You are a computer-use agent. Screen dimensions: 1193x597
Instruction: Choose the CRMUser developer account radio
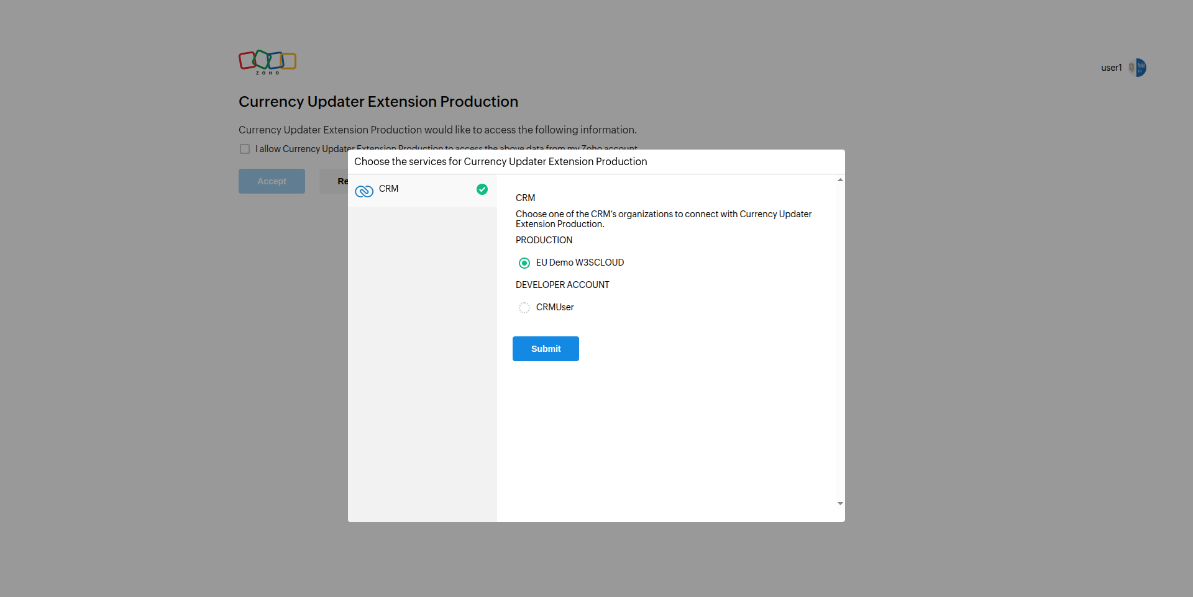pyautogui.click(x=524, y=308)
